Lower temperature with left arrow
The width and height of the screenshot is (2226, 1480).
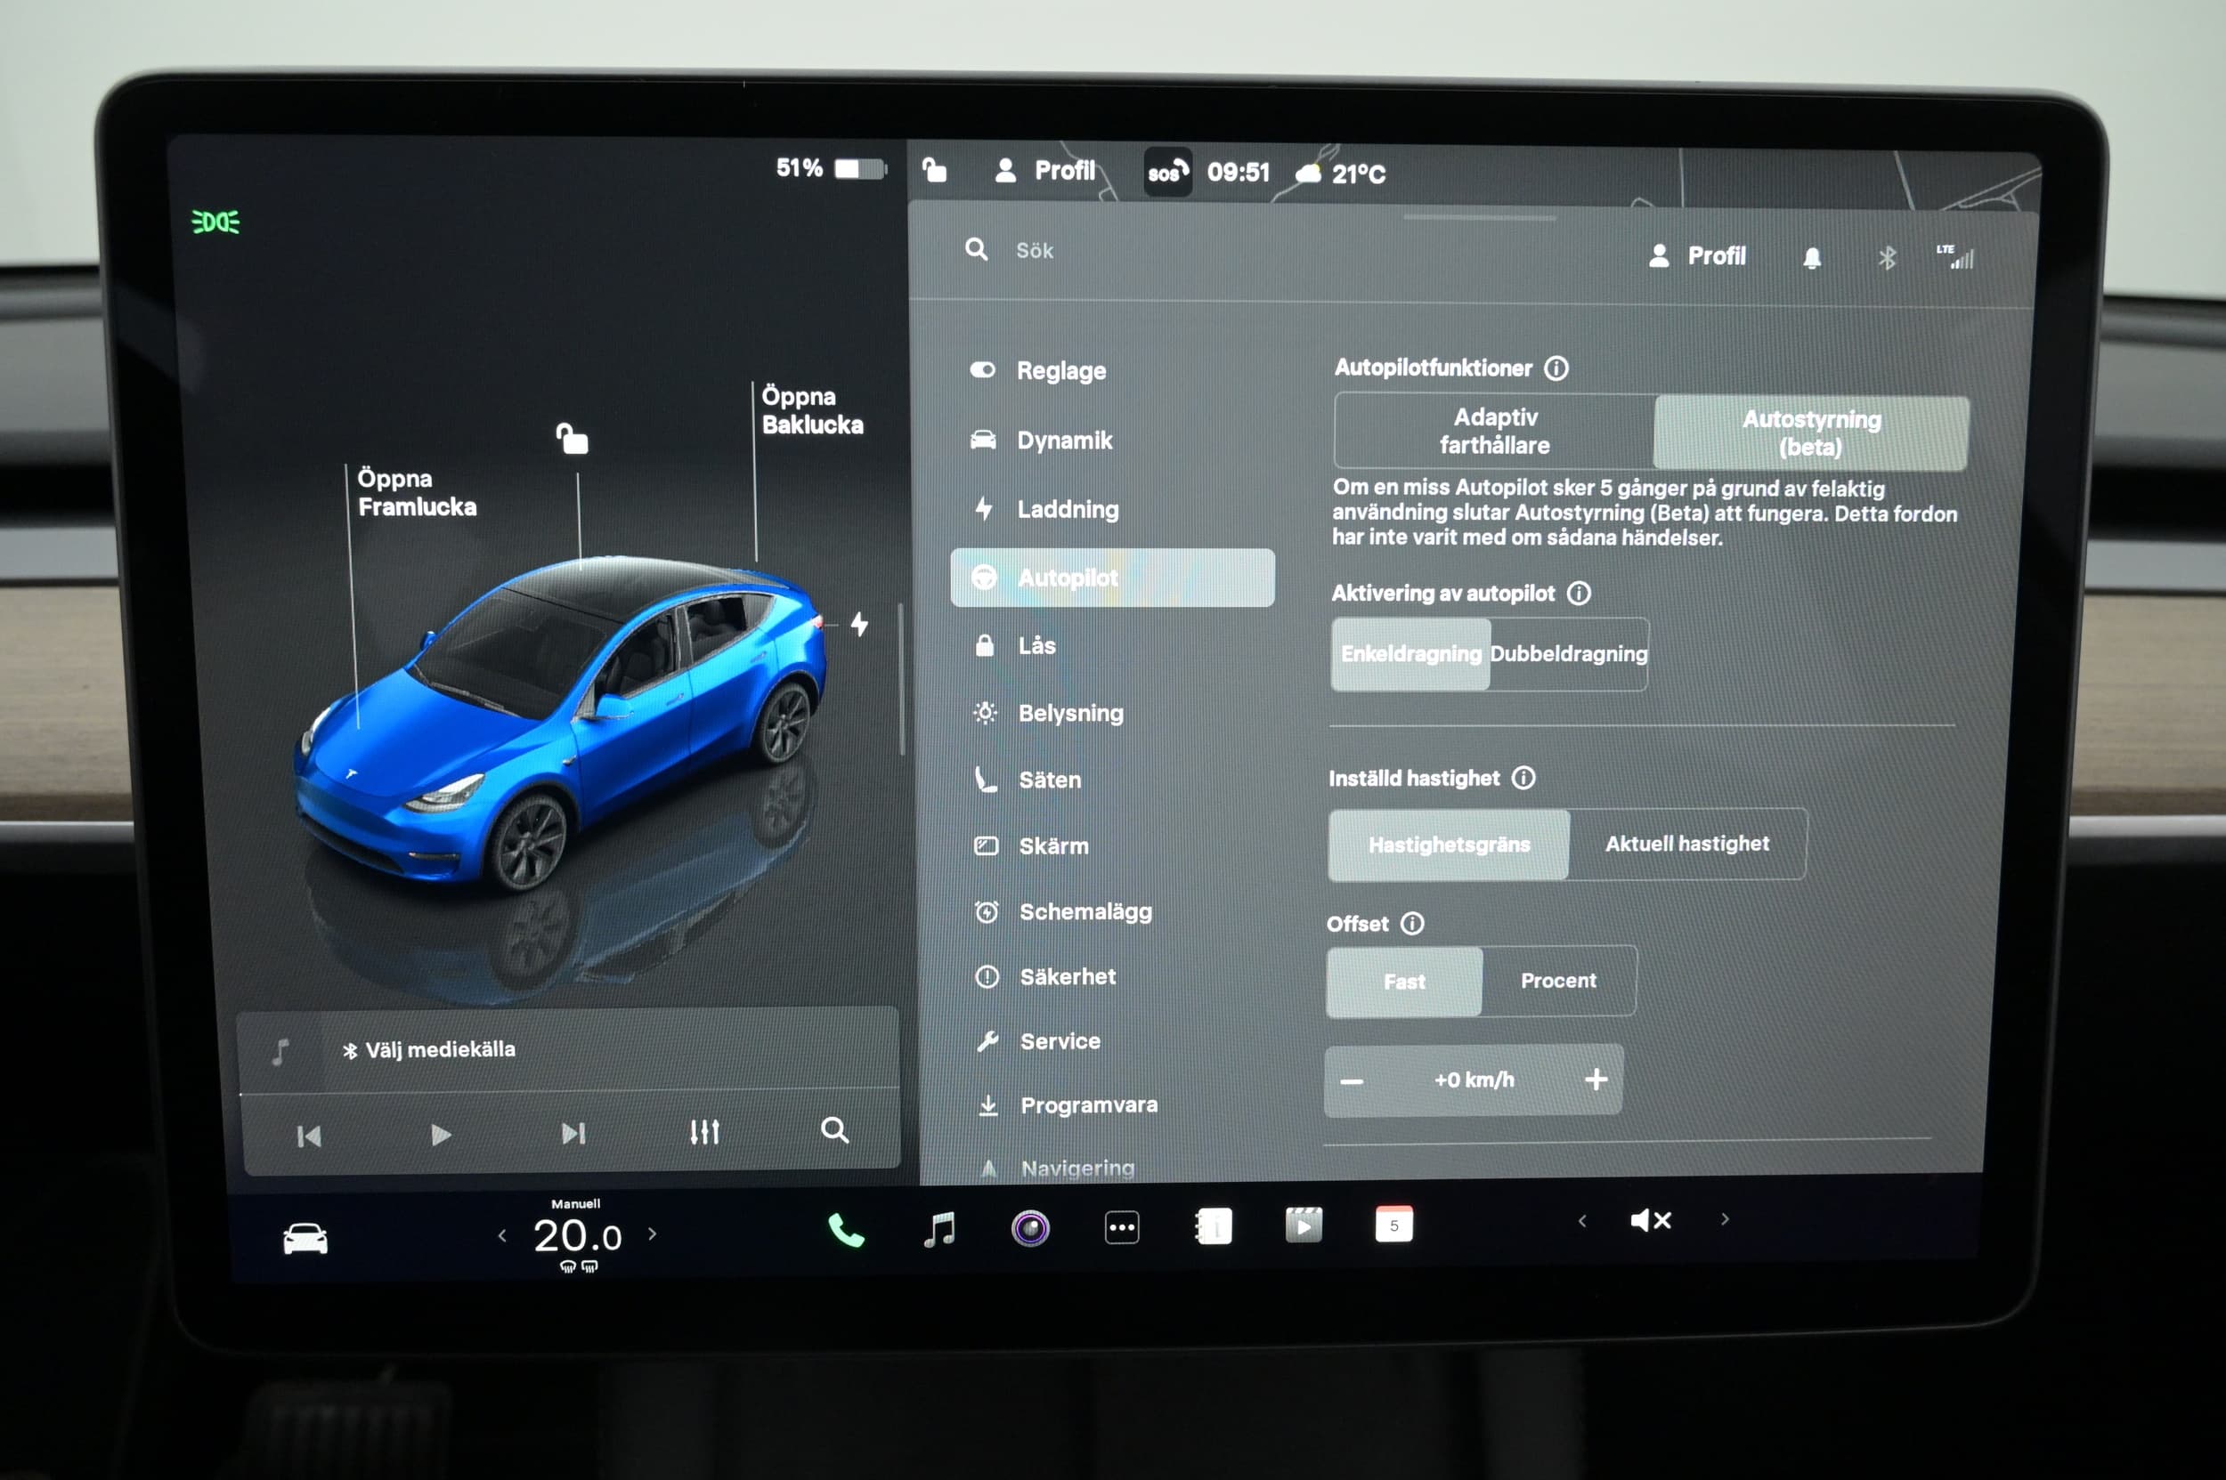point(502,1235)
